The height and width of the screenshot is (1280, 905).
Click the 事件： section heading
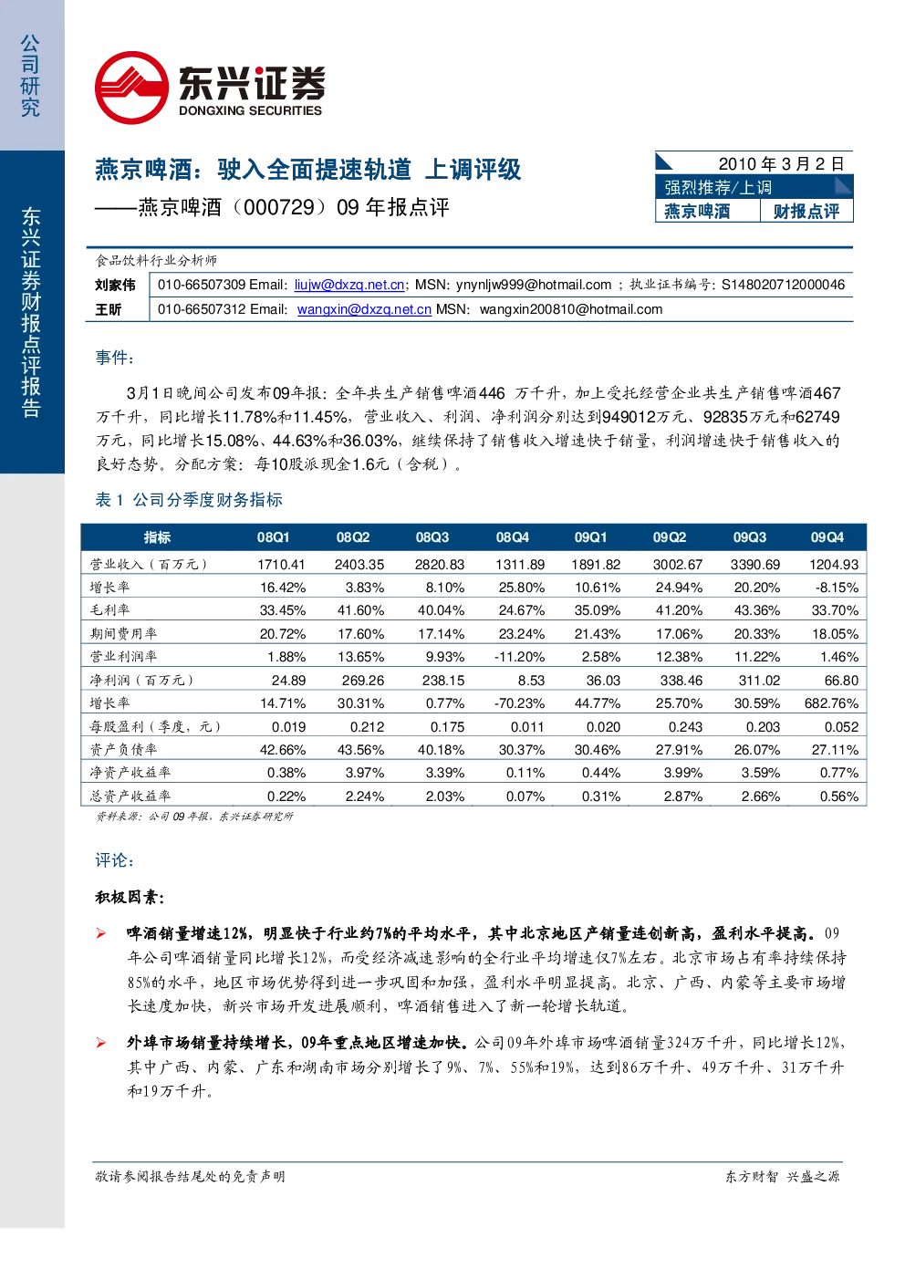click(115, 358)
